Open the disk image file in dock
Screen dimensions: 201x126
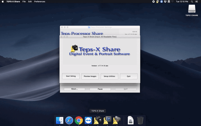131,120
